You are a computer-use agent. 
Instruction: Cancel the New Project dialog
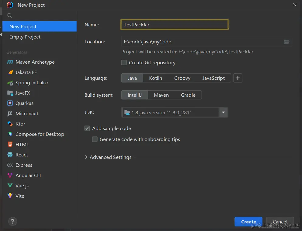280,222
